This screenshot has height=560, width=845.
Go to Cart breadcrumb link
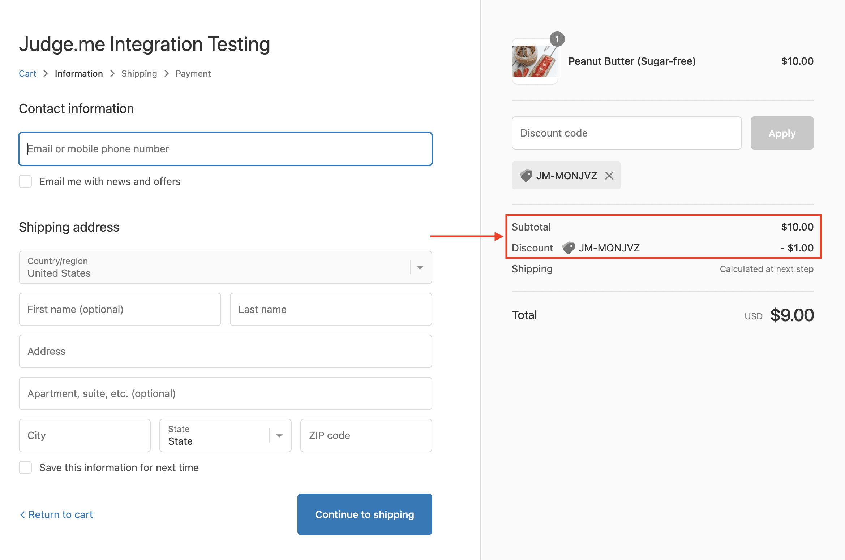click(27, 74)
